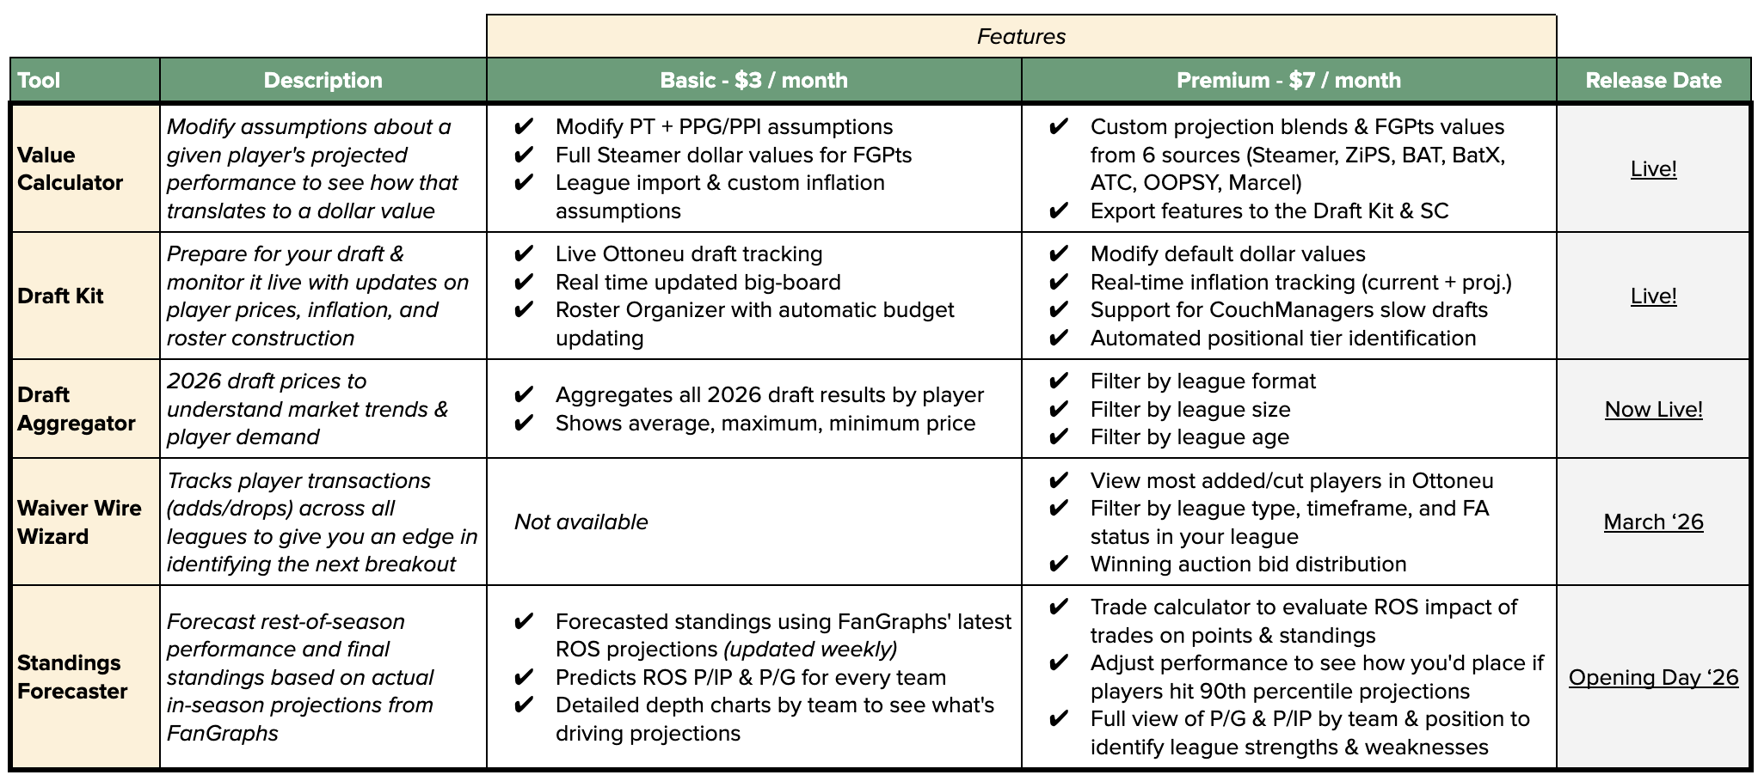Select checkmark for 'Support for CouchManagers slow drafts'
Screen dimensions: 1758x775
[1058, 310]
